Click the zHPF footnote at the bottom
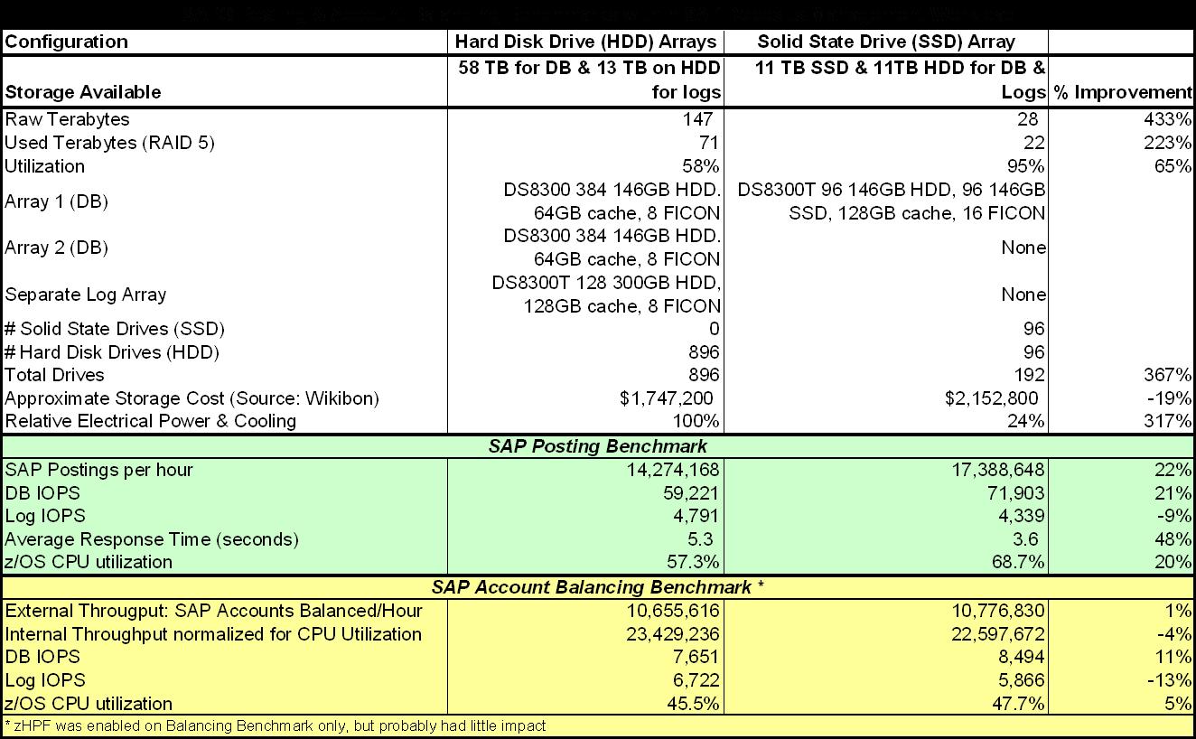Viewport: 1196px width, 739px height. (276, 725)
